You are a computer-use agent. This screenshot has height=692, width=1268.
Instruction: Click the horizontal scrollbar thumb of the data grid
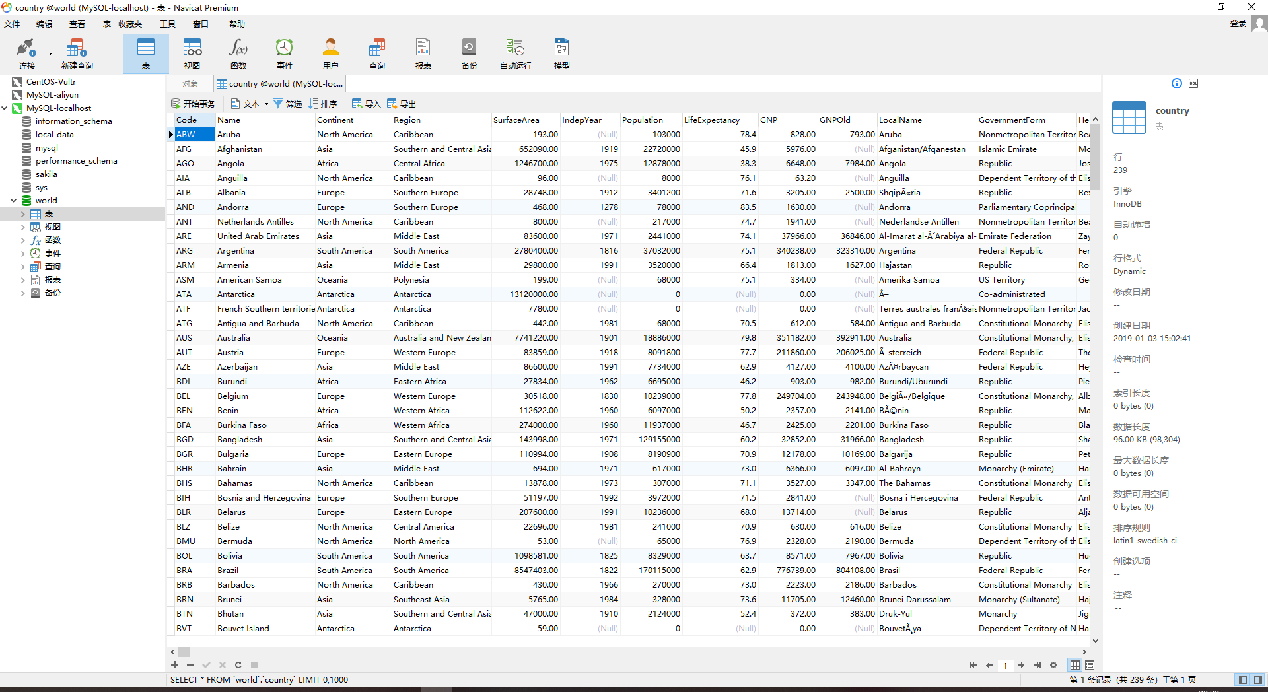point(184,652)
